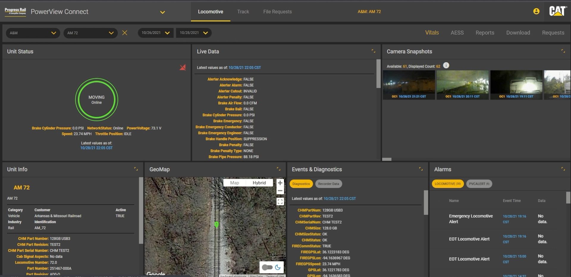Expand the Alarms panel

(x=563, y=169)
